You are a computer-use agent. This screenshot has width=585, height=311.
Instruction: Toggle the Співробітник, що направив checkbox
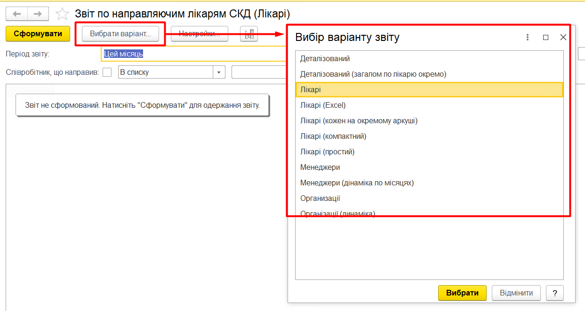tap(107, 72)
